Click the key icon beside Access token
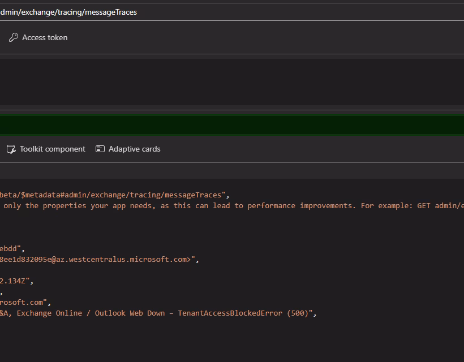This screenshot has height=362, width=464. pos(13,37)
